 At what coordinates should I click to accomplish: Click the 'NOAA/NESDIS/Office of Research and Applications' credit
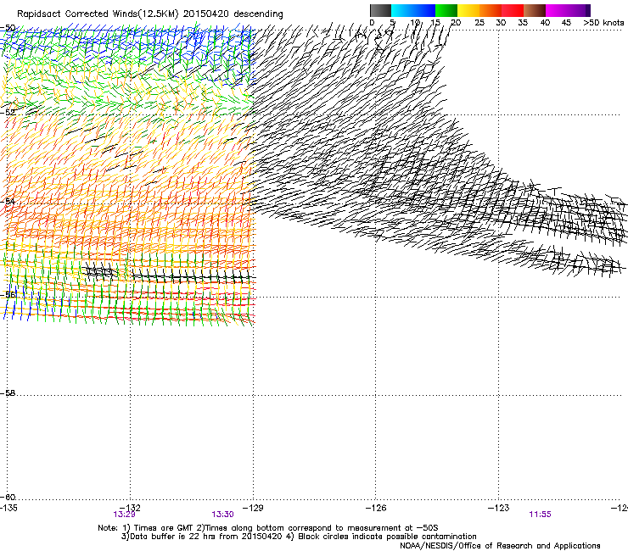(x=500, y=546)
